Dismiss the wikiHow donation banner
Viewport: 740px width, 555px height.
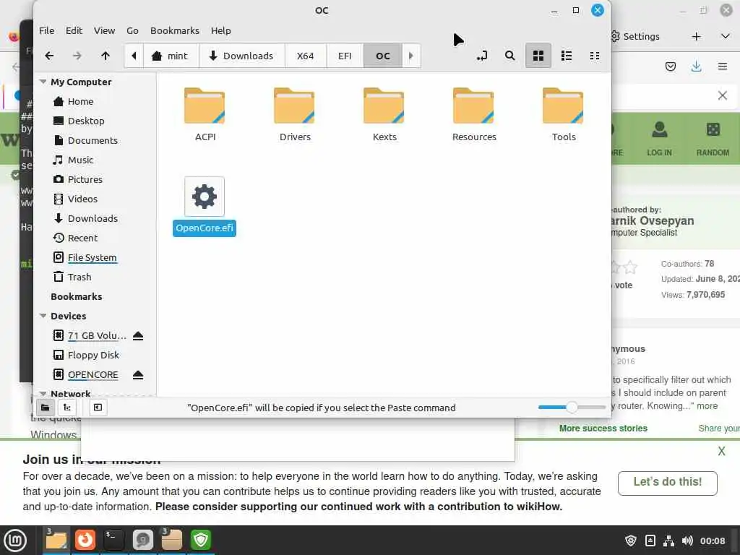pyautogui.click(x=722, y=451)
